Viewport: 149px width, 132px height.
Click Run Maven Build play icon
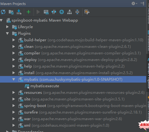click(38, 12)
